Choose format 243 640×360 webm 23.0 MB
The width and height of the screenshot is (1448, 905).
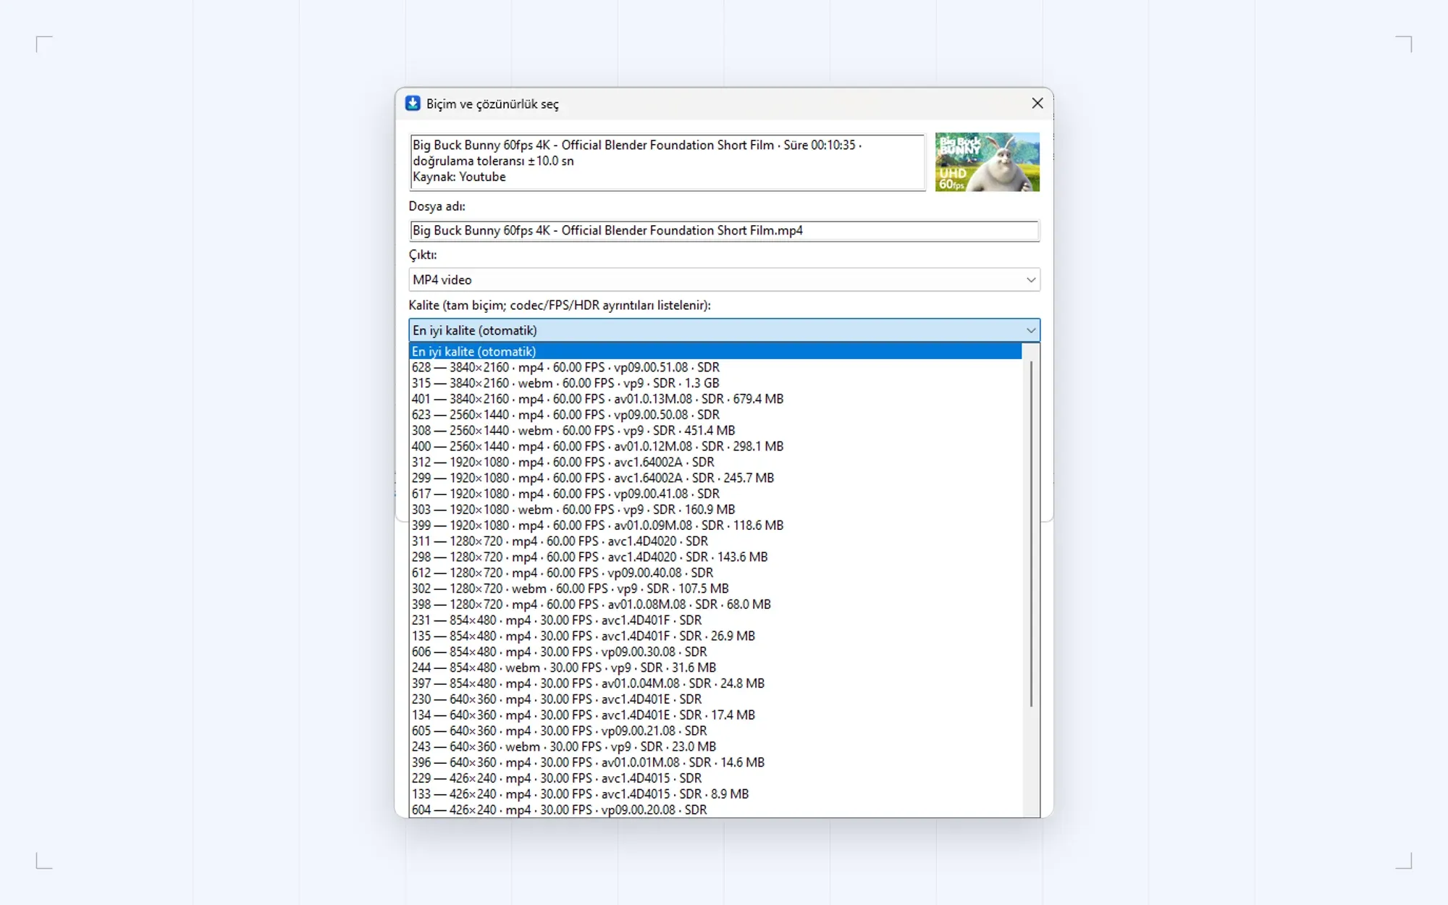point(715,746)
